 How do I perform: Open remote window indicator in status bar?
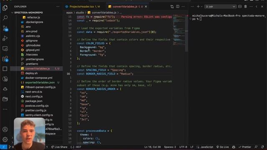pos(3,147)
